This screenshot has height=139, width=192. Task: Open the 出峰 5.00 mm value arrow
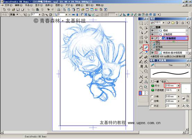coord(178,101)
